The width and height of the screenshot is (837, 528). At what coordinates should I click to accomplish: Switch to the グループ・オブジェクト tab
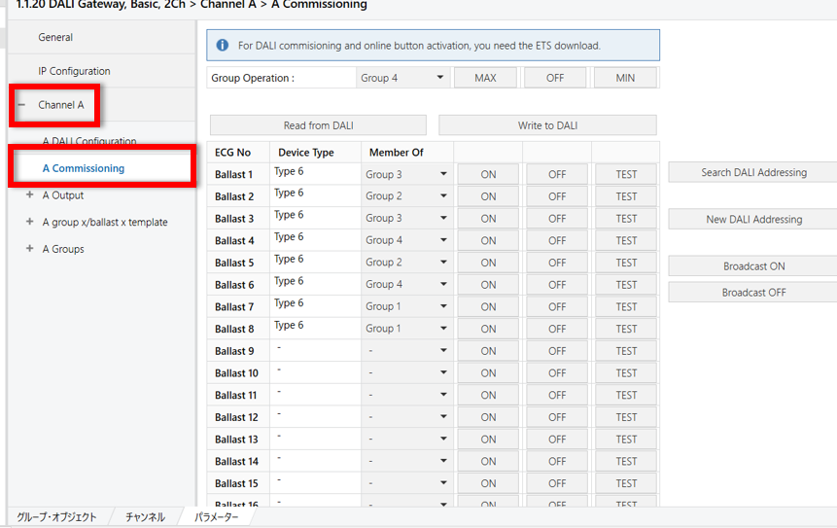(x=56, y=517)
